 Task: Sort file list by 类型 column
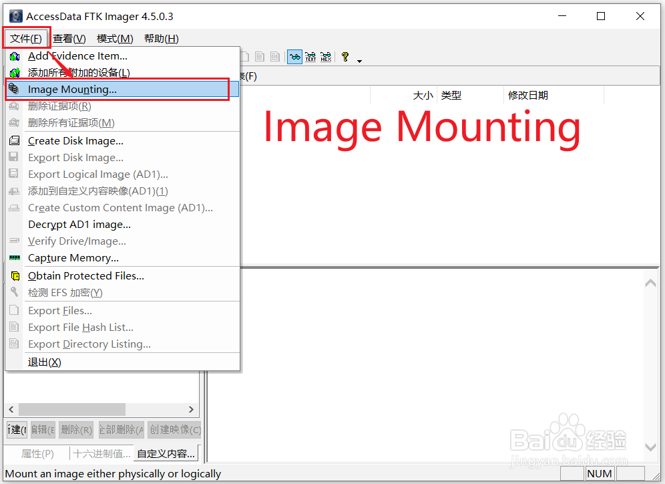[470, 95]
